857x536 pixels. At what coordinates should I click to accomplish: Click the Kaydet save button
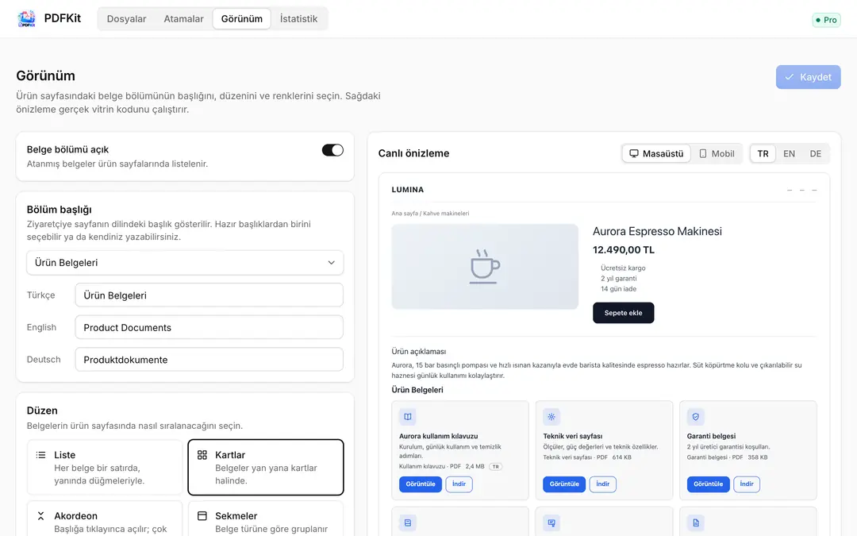click(x=808, y=77)
